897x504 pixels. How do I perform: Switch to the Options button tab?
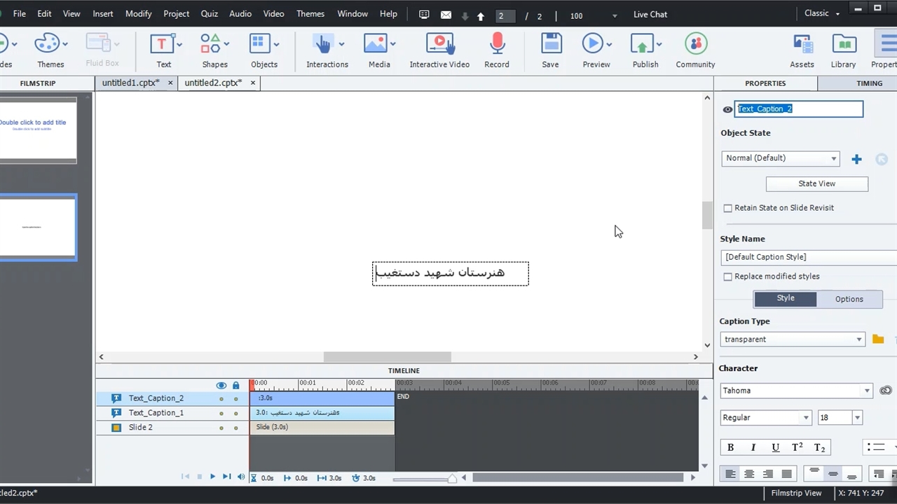click(849, 299)
